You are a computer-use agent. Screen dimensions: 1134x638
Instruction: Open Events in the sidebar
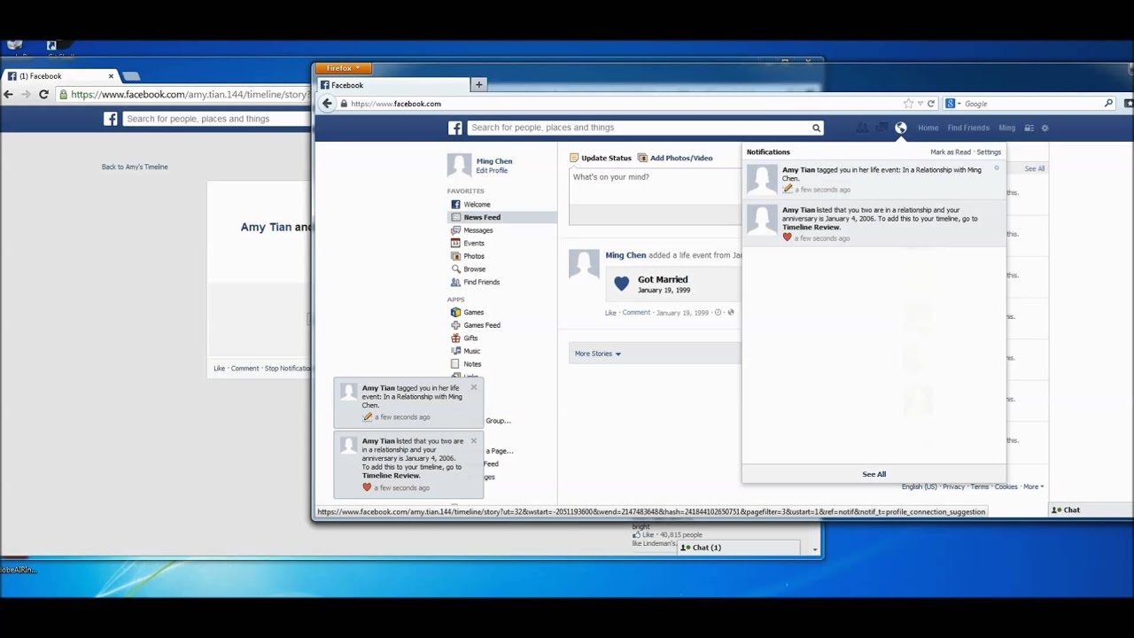click(474, 243)
